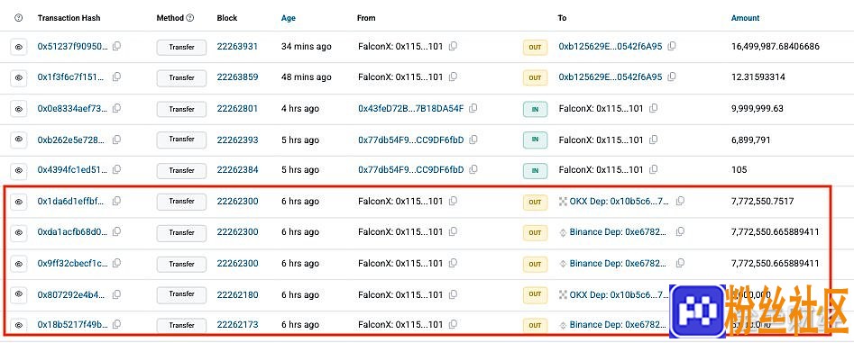
Task: Copy Binance Dep address in 0xda1acfb68d0 row
Action: pyautogui.click(x=680, y=232)
